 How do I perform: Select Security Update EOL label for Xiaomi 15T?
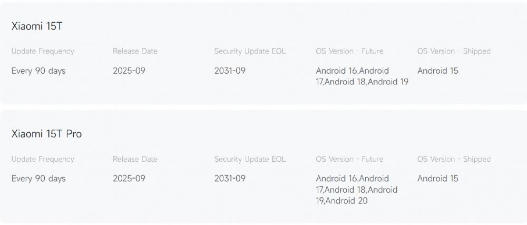(x=250, y=51)
